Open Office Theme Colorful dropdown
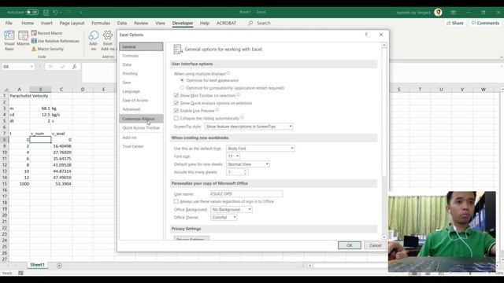The width and height of the screenshot is (504, 283). [224, 217]
